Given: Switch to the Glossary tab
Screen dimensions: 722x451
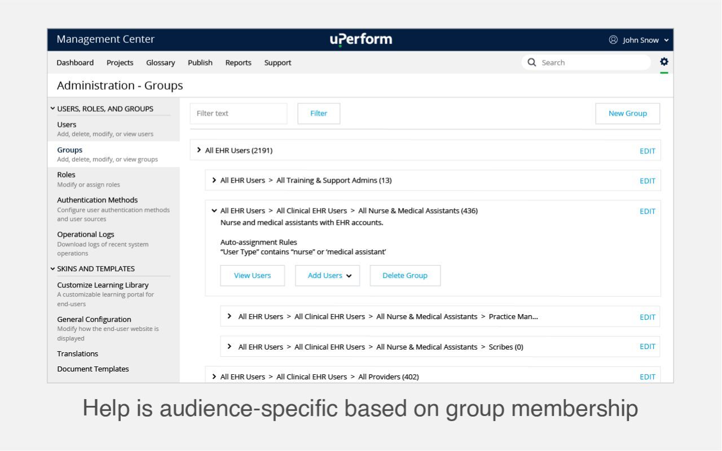Looking at the screenshot, I should click(160, 63).
